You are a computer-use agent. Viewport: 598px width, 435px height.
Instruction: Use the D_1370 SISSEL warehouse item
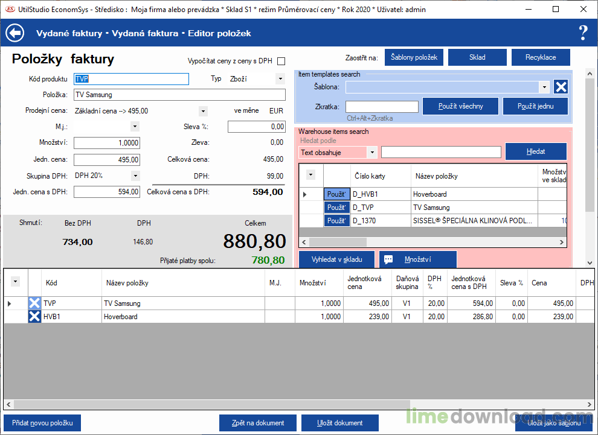[336, 221]
